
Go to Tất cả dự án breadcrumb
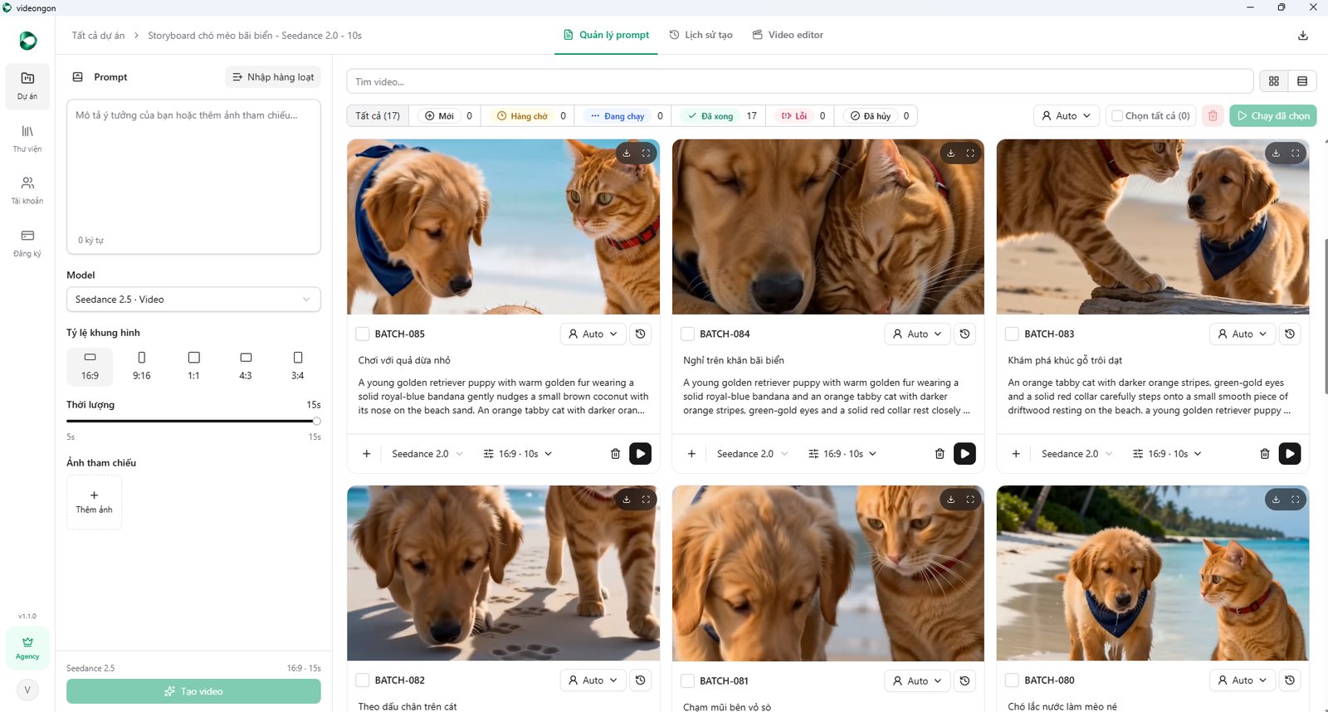[98, 36]
